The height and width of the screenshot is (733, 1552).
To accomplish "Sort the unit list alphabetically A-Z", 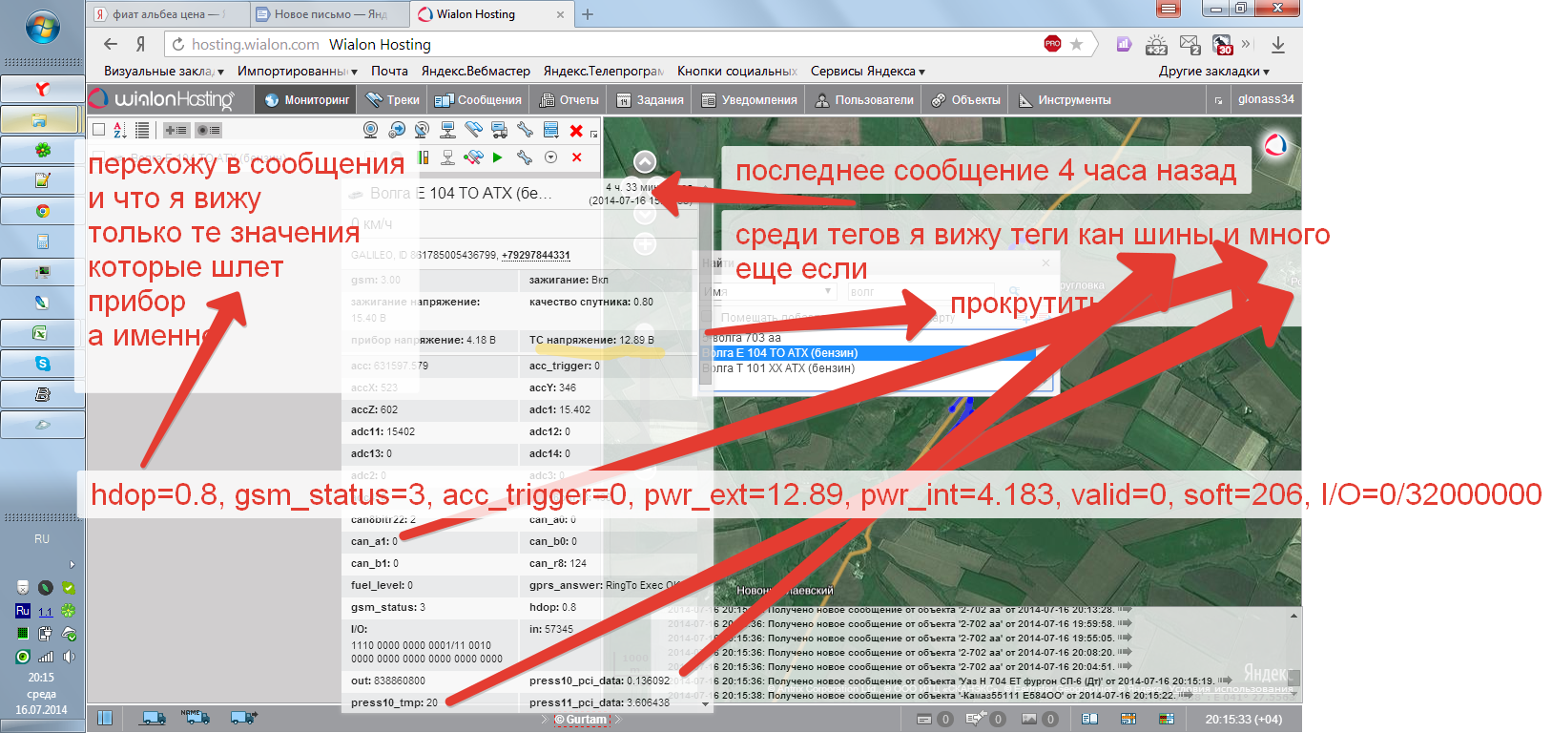I will [120, 130].
